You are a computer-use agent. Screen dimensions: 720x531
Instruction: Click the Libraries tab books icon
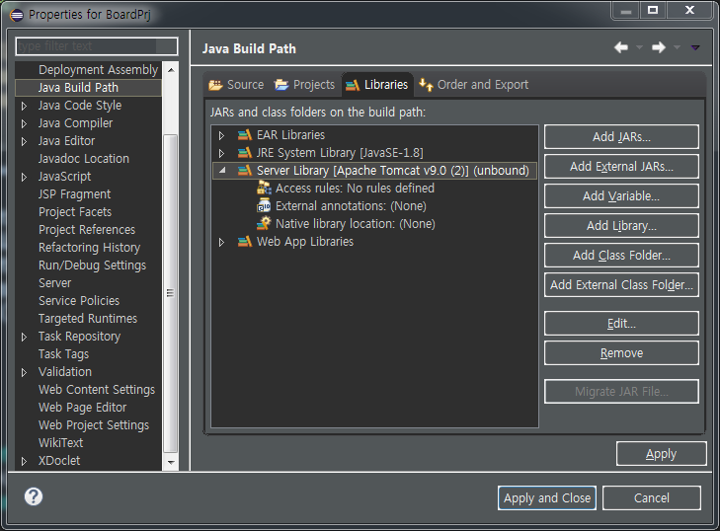pos(353,85)
